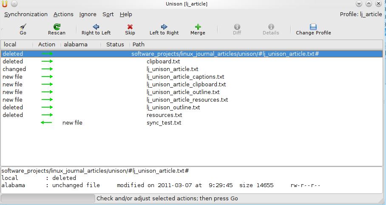Open the Ignore menu
The image size is (386, 205).
click(88, 14)
